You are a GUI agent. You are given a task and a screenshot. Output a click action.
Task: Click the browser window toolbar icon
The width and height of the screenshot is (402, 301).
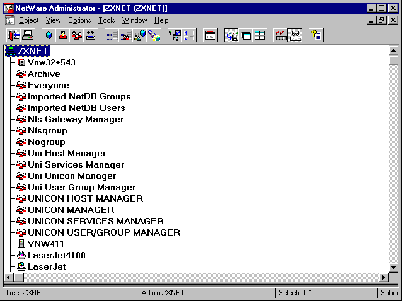pyautogui.click(x=210, y=35)
